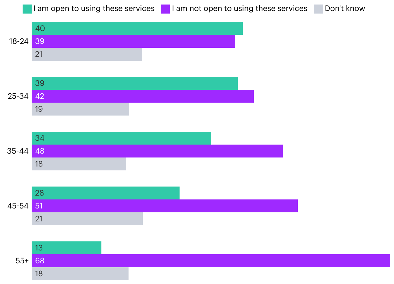Select the gray 18-24 bar labeled 21
Screen dimensions: 394x284
coord(87,54)
